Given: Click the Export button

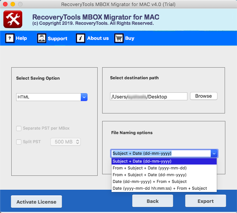Looking at the screenshot, I should click(205, 201).
